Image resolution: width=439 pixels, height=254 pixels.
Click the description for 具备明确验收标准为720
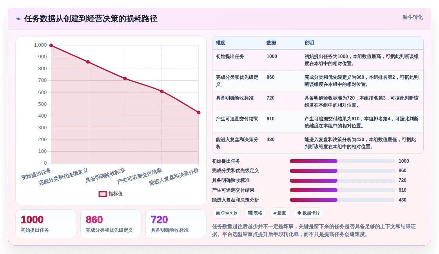pyautogui.click(x=361, y=102)
